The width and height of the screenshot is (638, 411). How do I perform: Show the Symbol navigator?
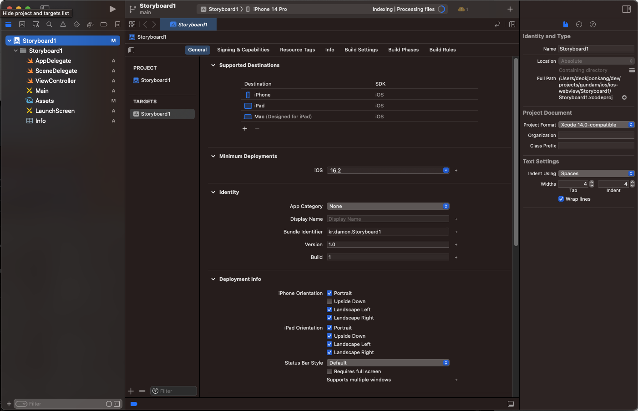(35, 25)
